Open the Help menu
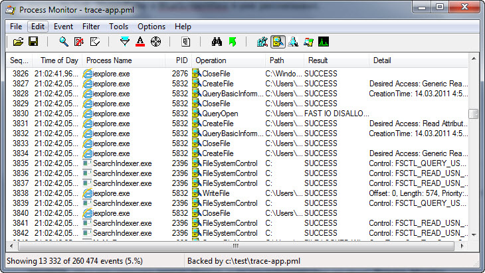485x273 pixels. pos(183,27)
